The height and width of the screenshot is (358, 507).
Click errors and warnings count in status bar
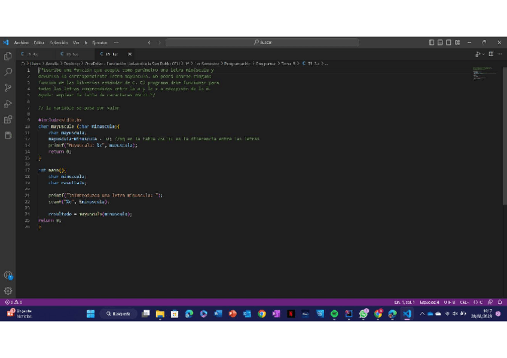pyautogui.click(x=13, y=302)
